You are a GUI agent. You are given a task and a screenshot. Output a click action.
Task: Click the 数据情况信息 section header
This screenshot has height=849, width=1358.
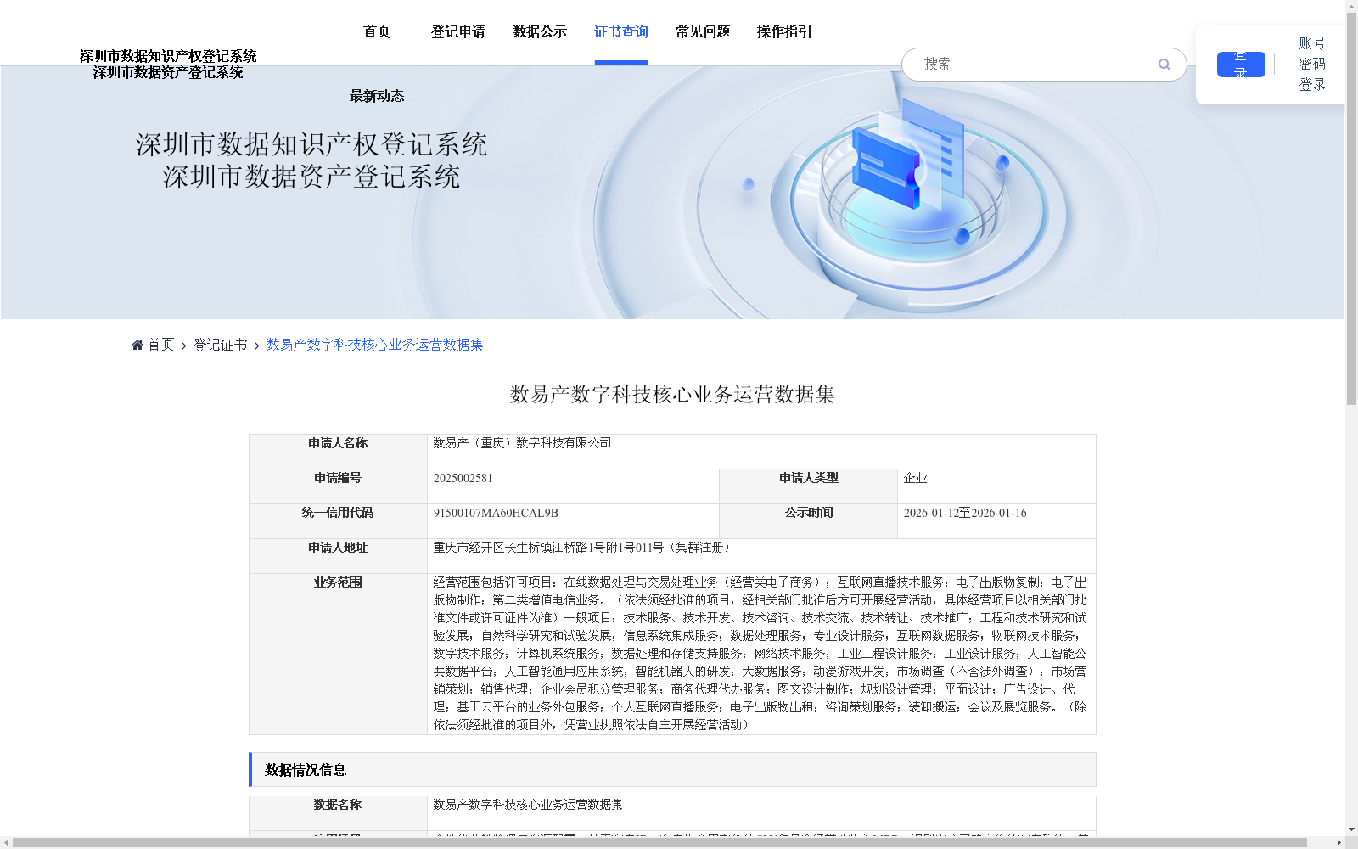coord(672,769)
